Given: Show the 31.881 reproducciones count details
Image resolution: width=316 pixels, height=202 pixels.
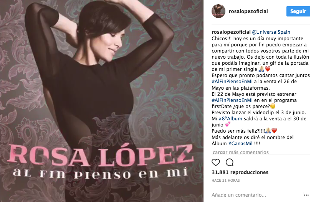Looking at the screenshot, I should point(240,172).
